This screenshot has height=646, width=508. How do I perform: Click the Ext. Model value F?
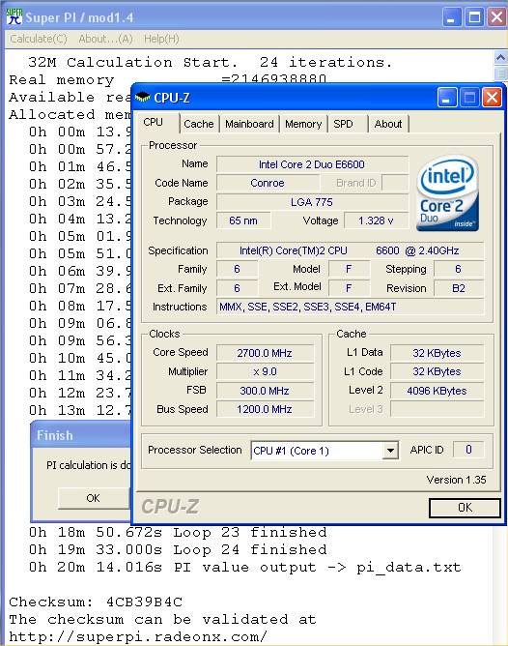pyautogui.click(x=350, y=288)
